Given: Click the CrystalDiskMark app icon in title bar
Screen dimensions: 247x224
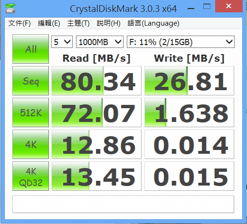Looking at the screenshot, I should (x=10, y=9).
